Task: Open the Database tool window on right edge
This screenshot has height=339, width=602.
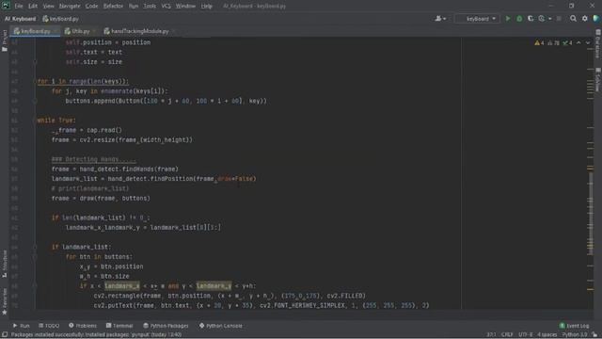Action: (x=598, y=44)
